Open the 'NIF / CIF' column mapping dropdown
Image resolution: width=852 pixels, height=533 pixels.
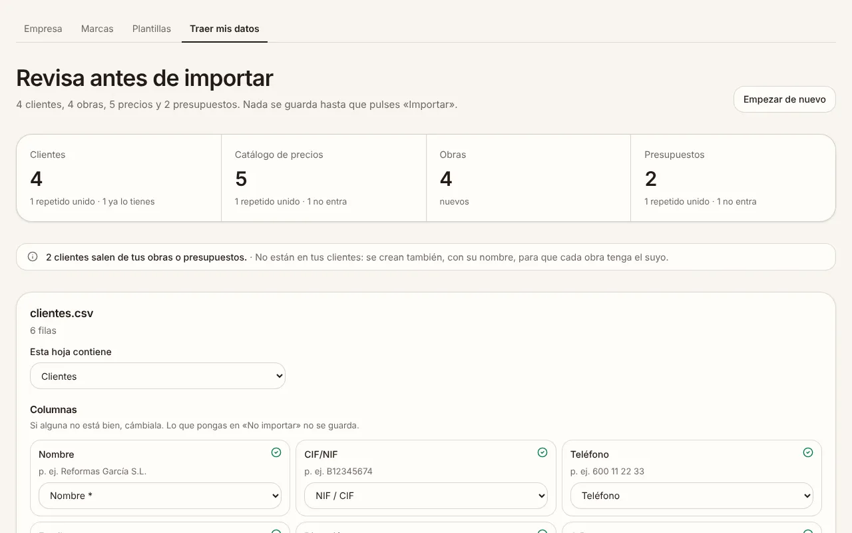[x=426, y=496]
